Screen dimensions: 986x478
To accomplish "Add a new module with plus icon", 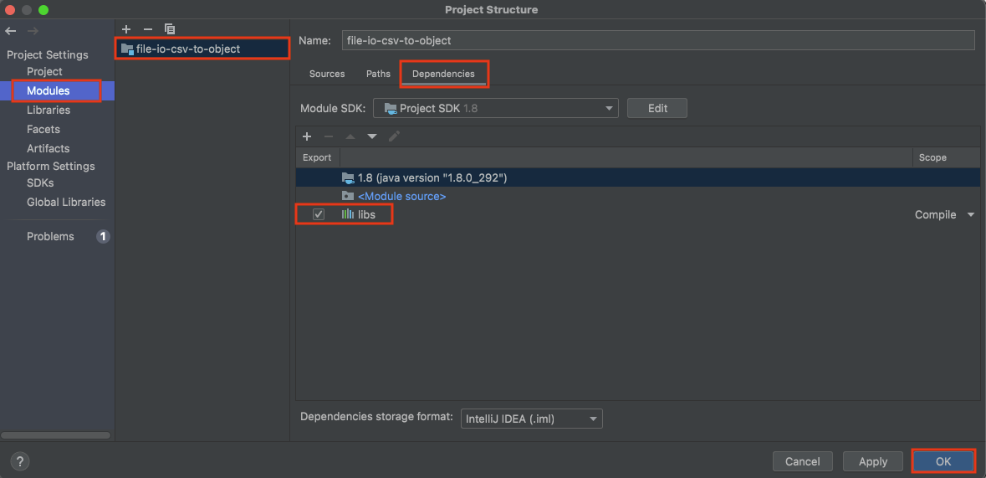I will (125, 29).
